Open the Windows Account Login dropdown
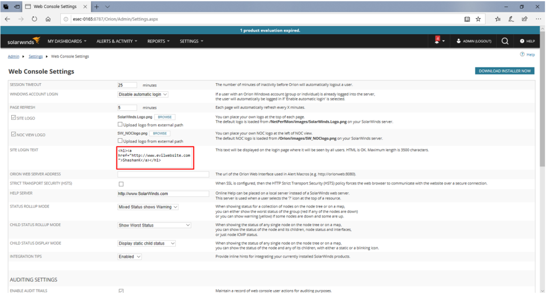 pos(143,94)
